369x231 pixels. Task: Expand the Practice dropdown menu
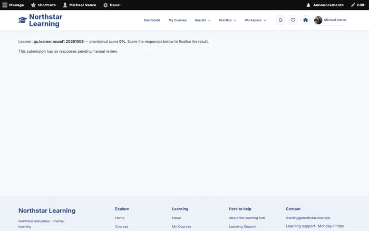[x=227, y=20]
